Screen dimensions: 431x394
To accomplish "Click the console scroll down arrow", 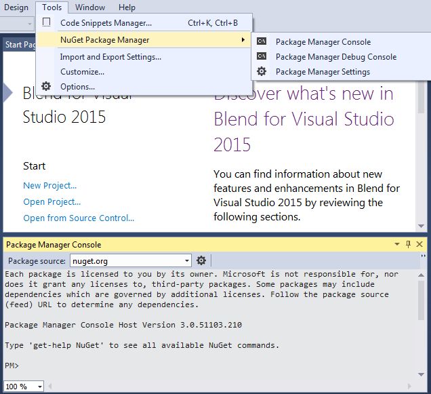I will pos(421,374).
